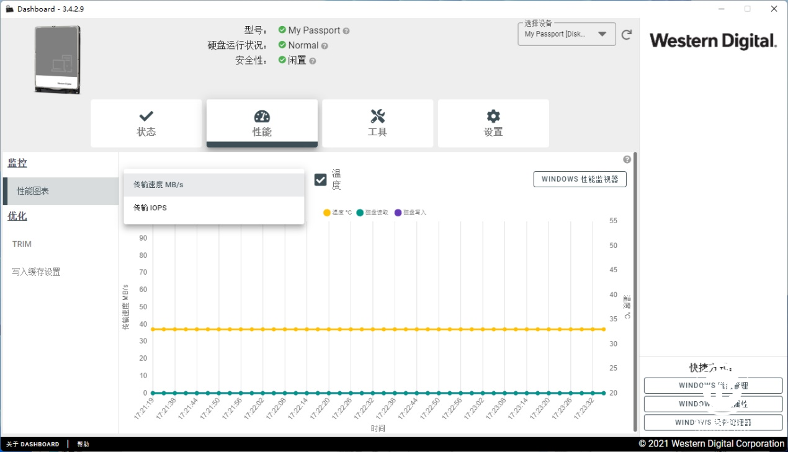The width and height of the screenshot is (788, 452).
Task: Select 性能图表 in the sidebar
Action: click(x=61, y=191)
